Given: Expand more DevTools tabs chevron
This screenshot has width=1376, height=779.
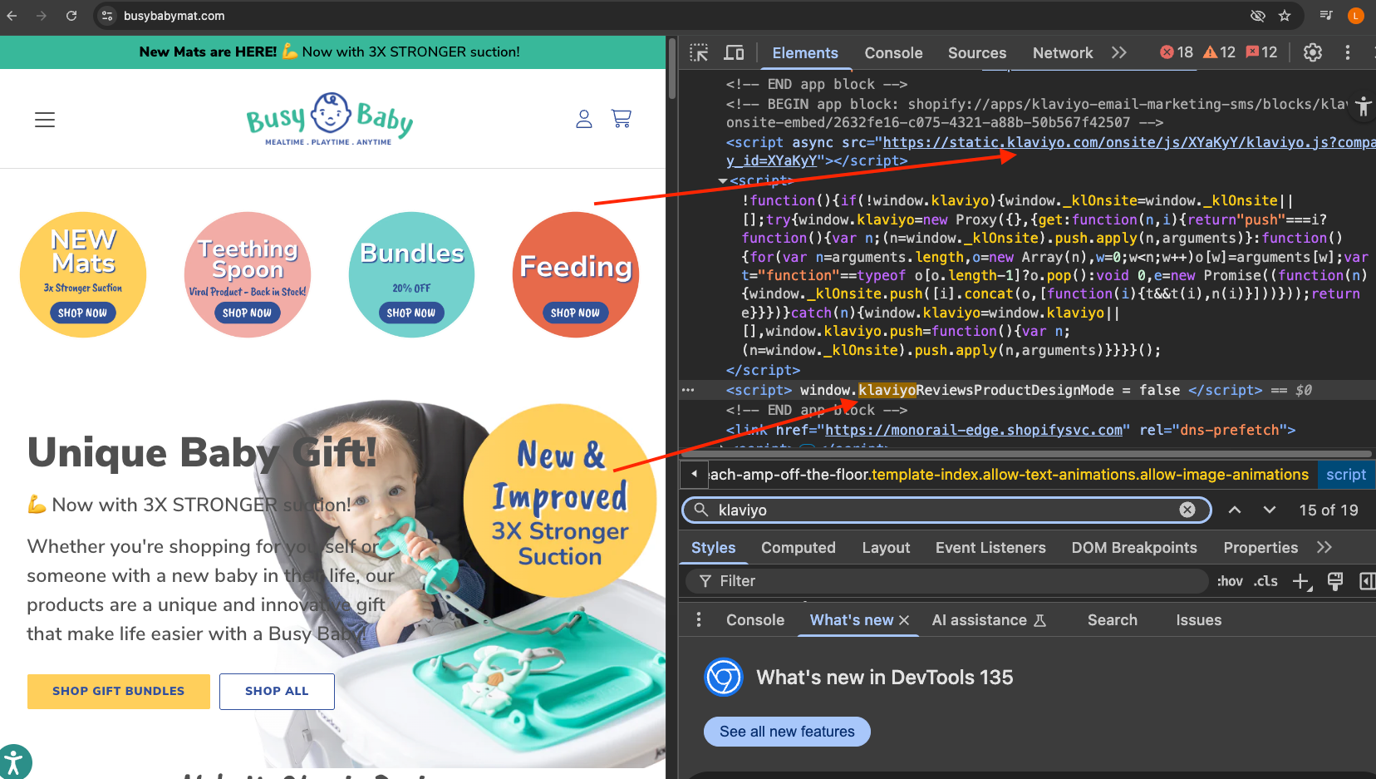Looking at the screenshot, I should pyautogui.click(x=1119, y=53).
